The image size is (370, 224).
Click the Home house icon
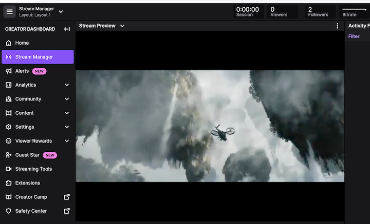pyautogui.click(x=9, y=43)
